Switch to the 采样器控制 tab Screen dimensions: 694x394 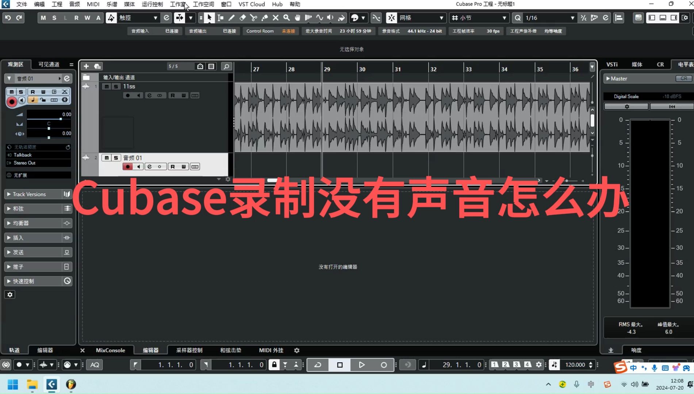[x=189, y=350]
